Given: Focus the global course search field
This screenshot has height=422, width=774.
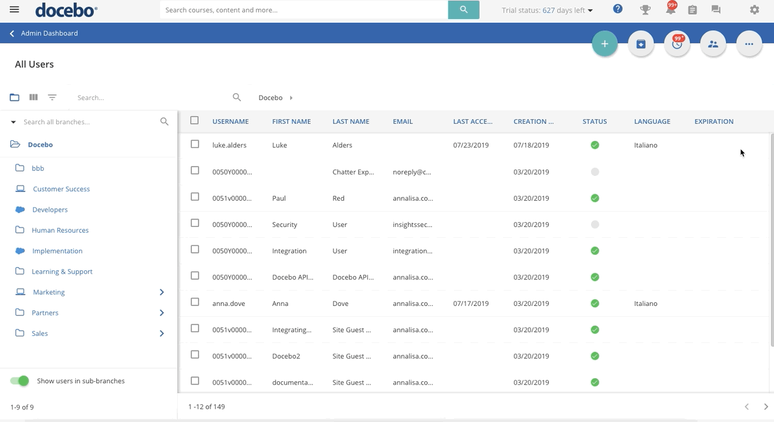Looking at the screenshot, I should pos(304,10).
